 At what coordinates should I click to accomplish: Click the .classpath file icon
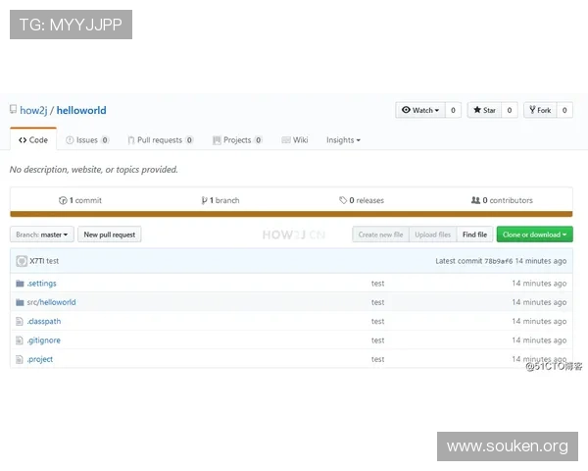19,321
